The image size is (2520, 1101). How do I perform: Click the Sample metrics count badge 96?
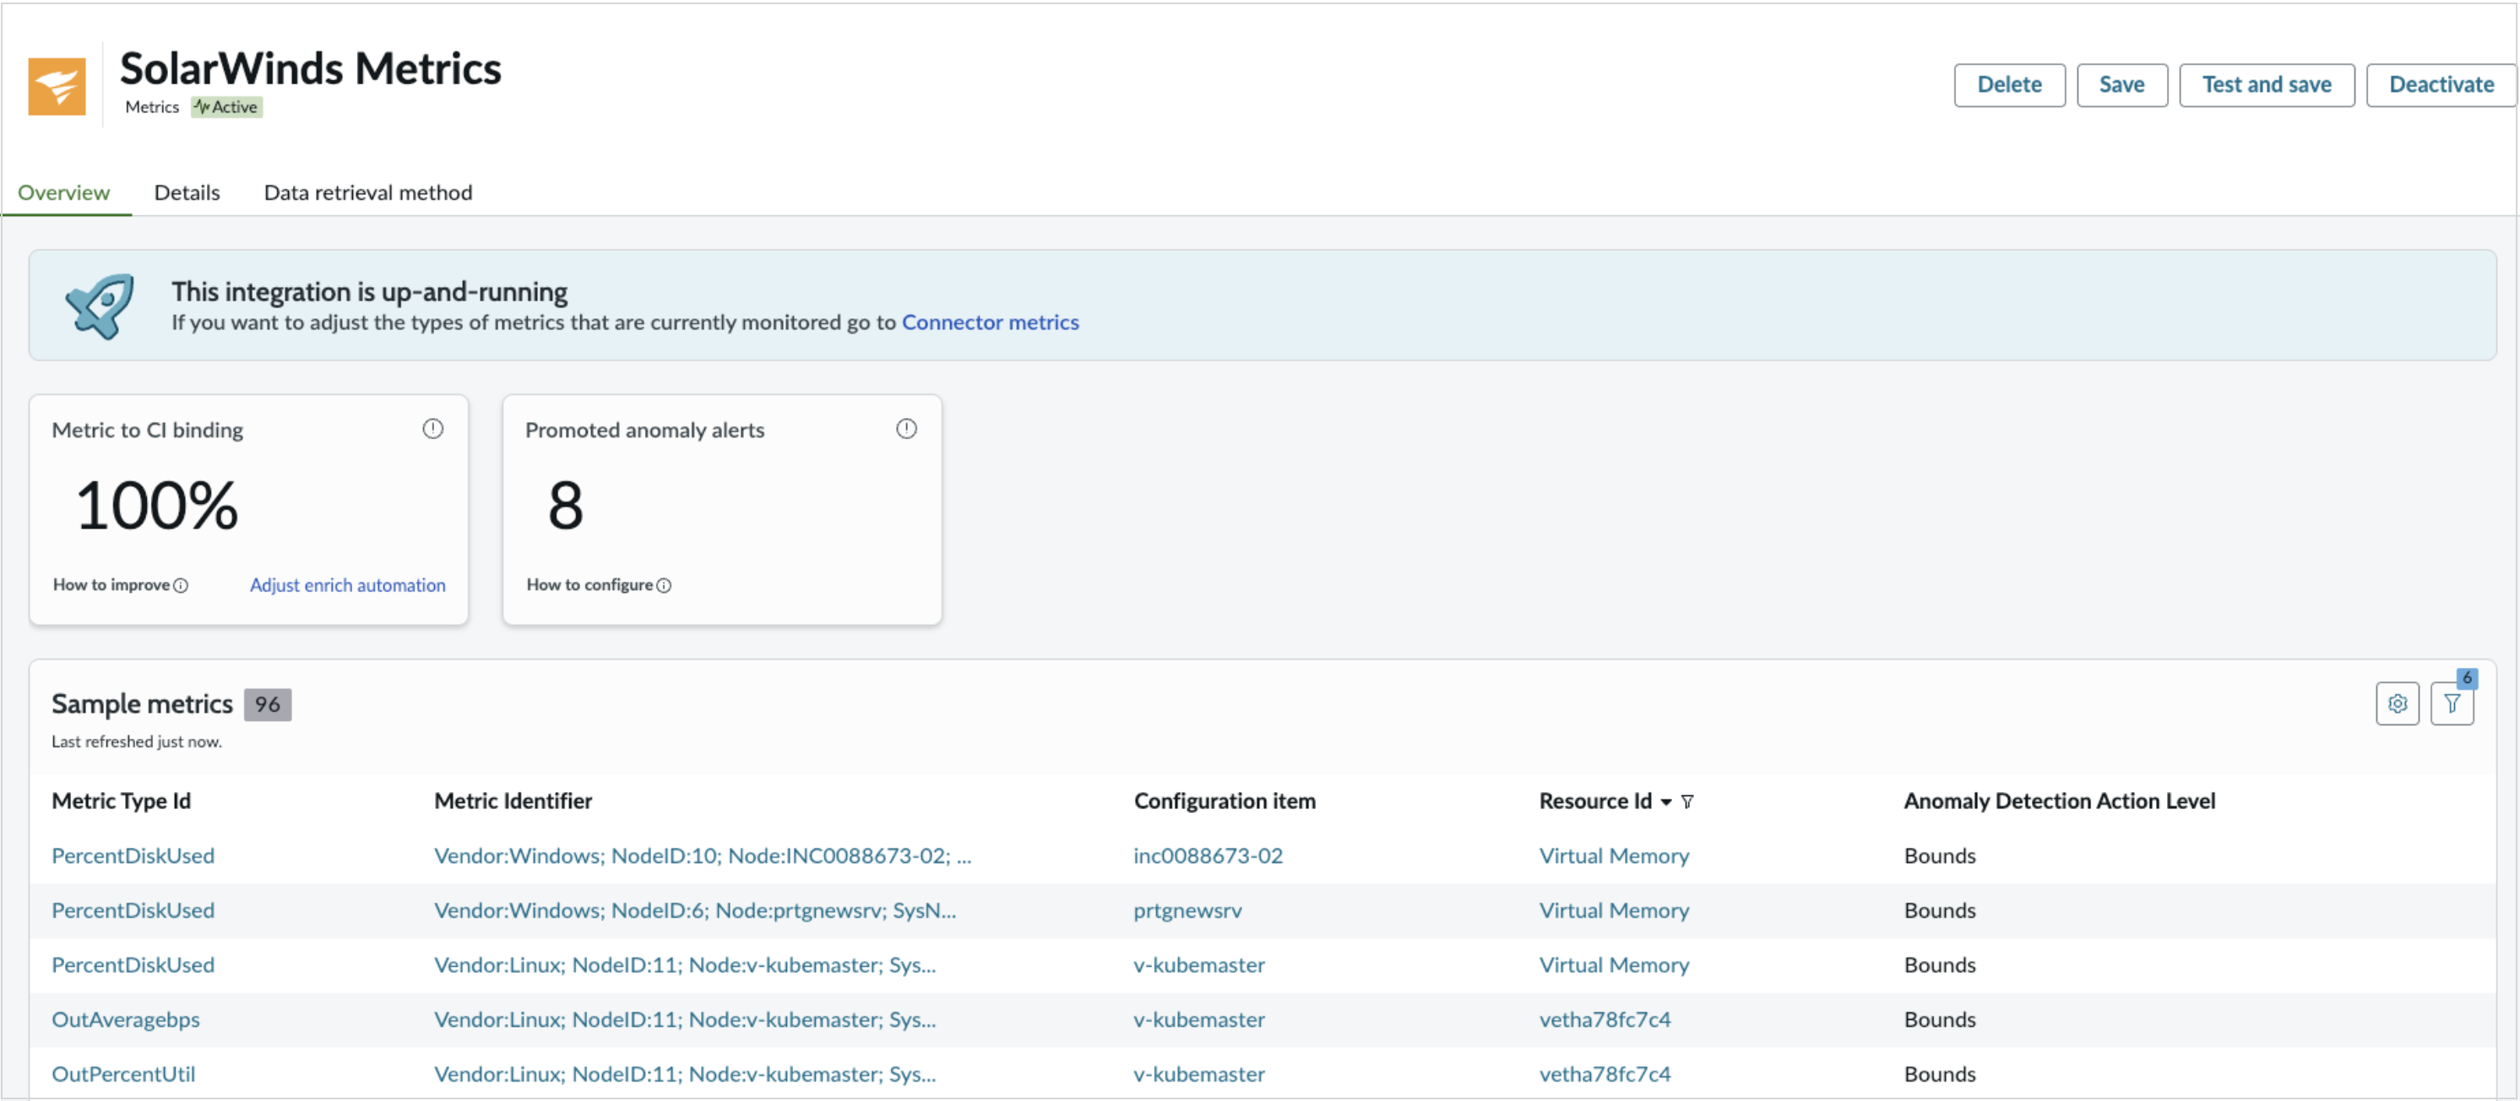(267, 704)
